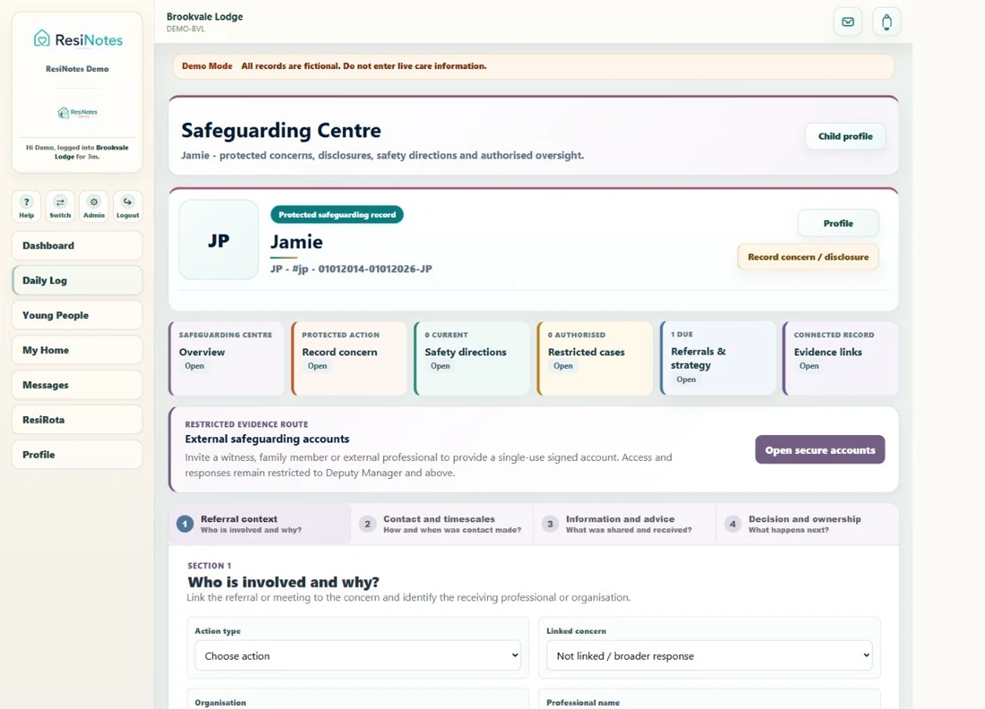Click the Safeguarding Centre page title

[x=281, y=130]
